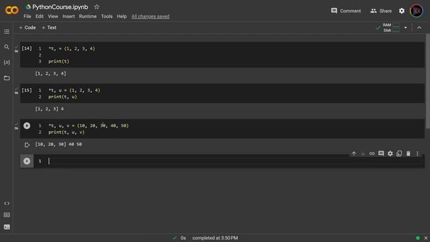Open the Tools menu
Viewport: 430px width, 242px height.
pyautogui.click(x=107, y=16)
